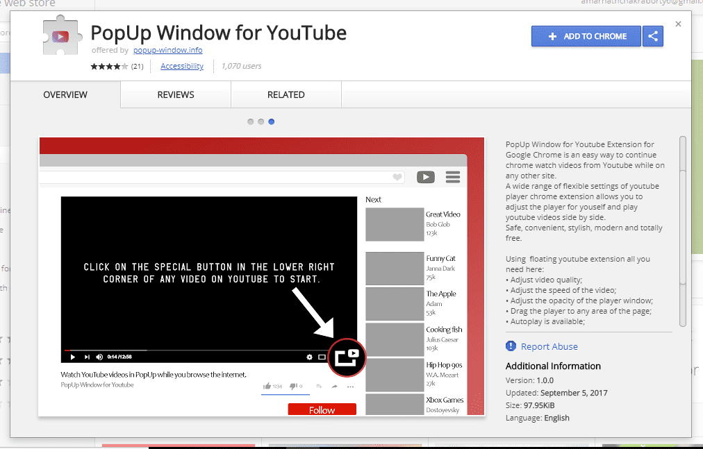The width and height of the screenshot is (703, 449).
Task: Click the Funny Cat thumbnail
Action: point(395,269)
